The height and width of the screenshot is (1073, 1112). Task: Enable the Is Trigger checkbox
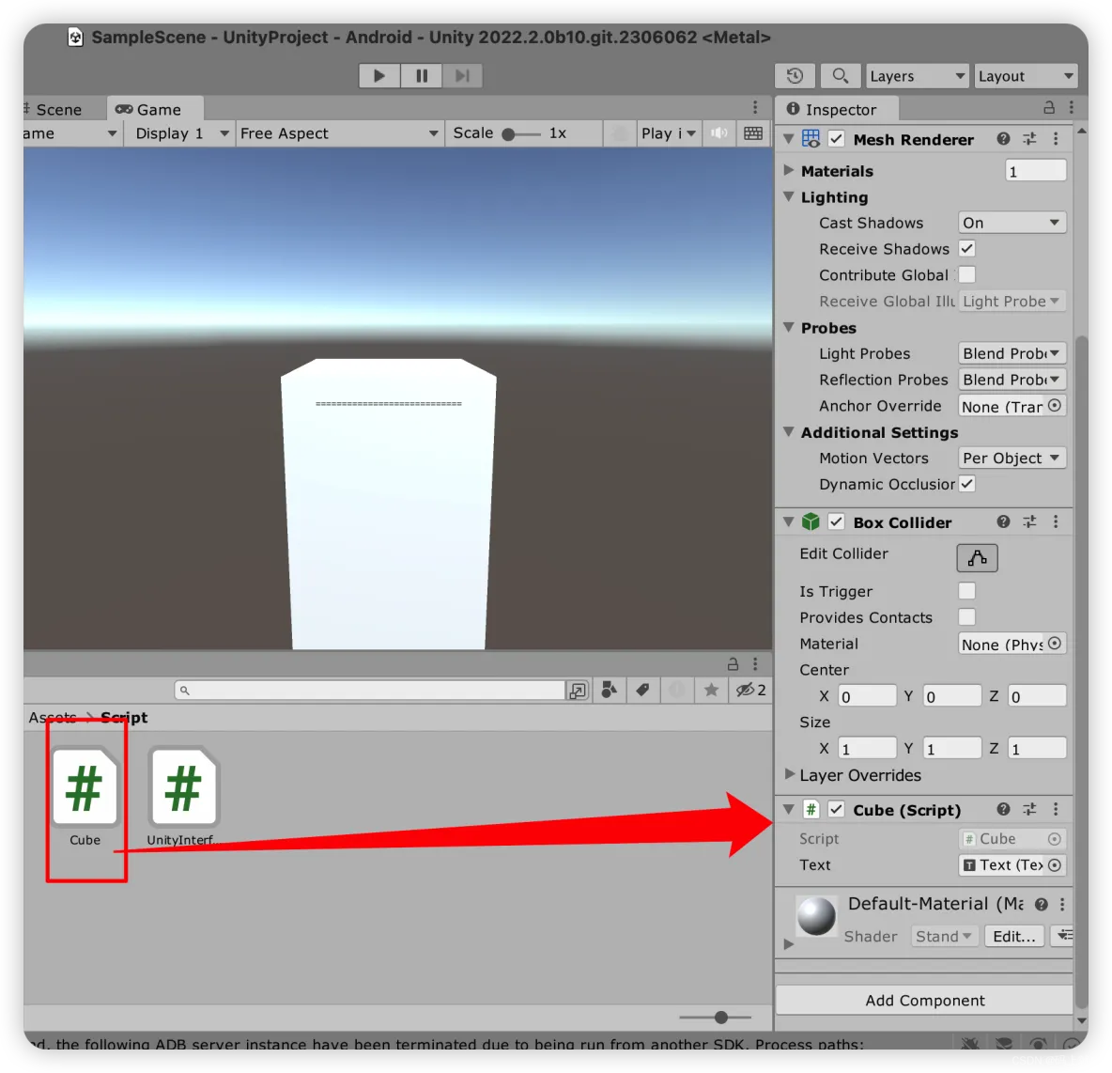click(966, 591)
